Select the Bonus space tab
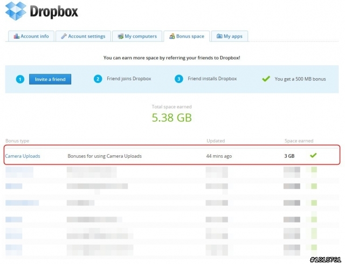The height and width of the screenshot is (264, 345). (187, 36)
